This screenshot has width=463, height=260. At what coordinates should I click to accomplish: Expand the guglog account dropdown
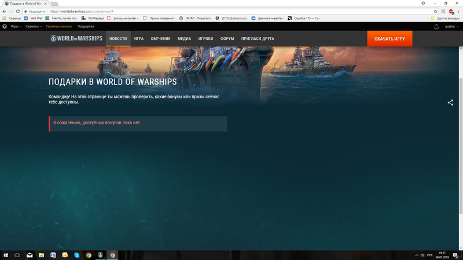click(451, 27)
